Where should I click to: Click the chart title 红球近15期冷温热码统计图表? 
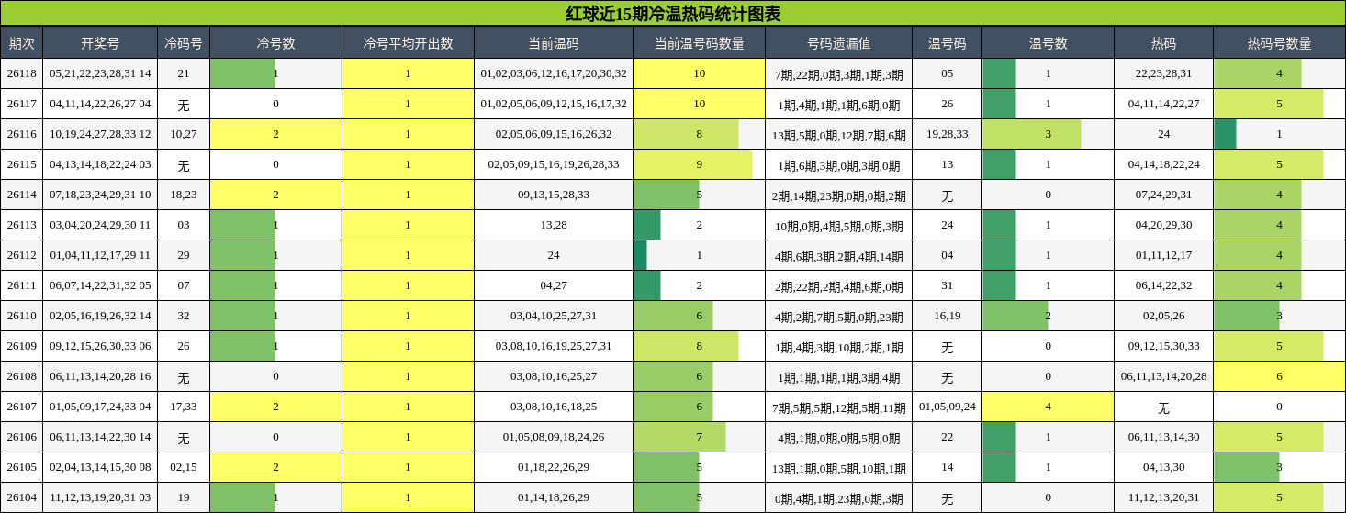click(x=673, y=14)
